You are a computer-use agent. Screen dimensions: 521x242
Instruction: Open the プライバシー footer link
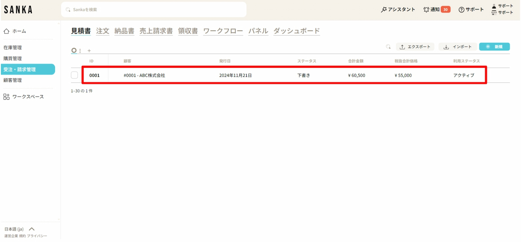[37, 236]
